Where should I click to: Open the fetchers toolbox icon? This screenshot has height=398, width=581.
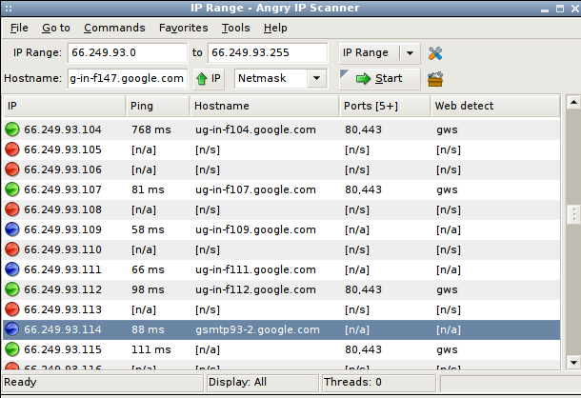(435, 79)
